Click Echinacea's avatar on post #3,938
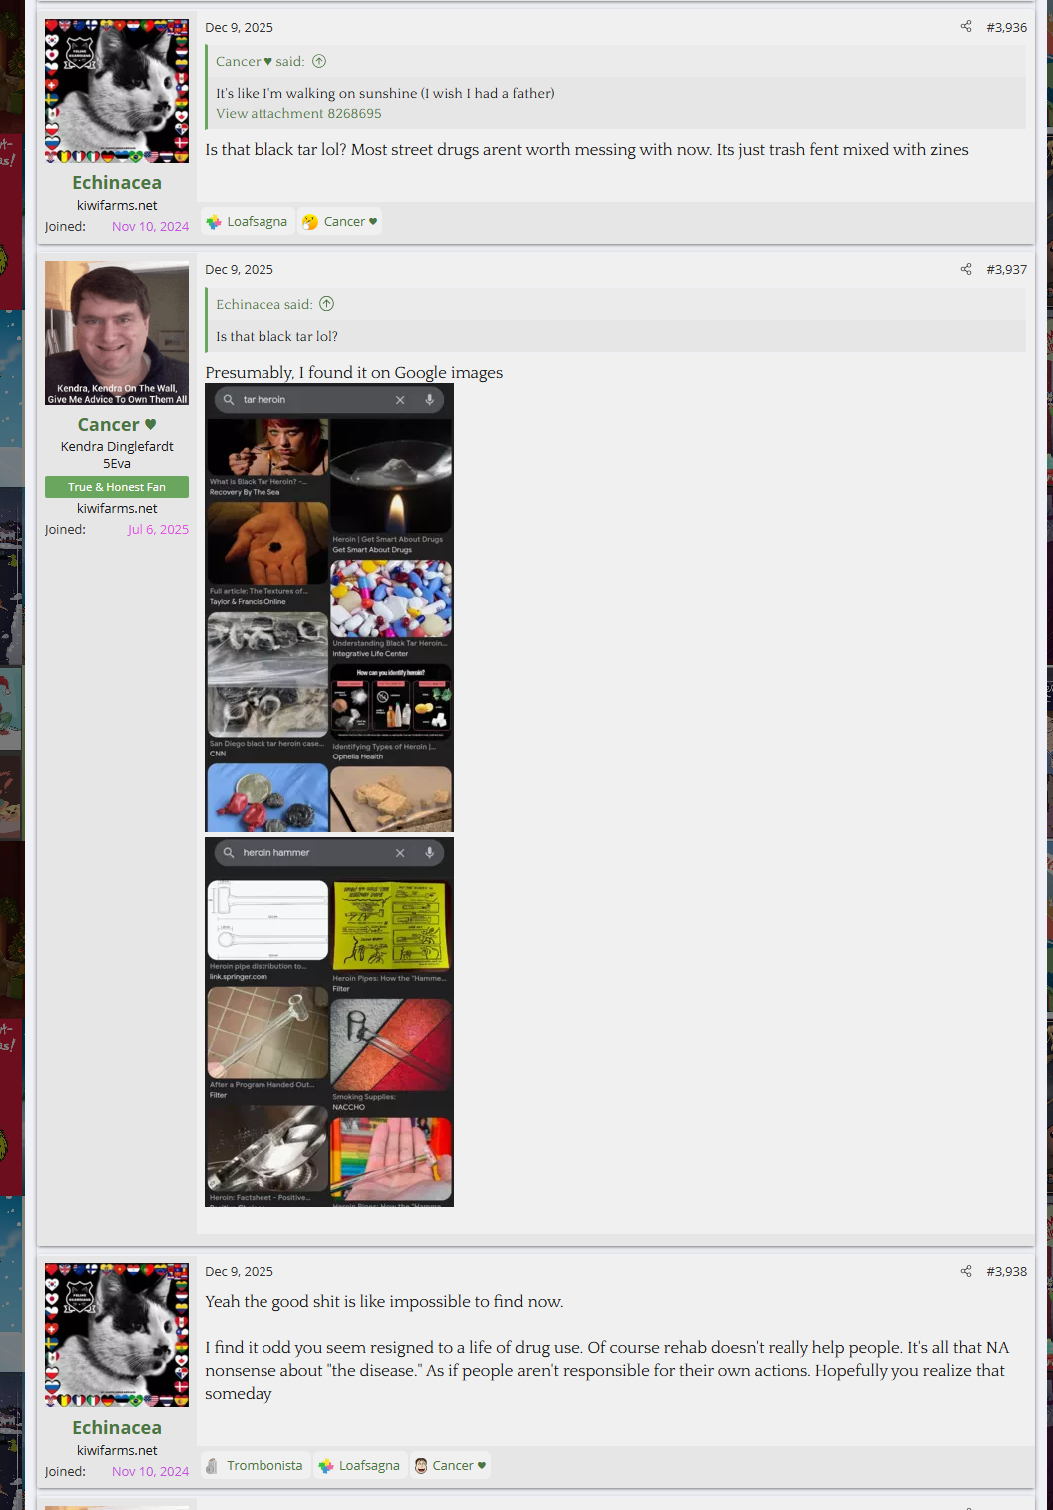This screenshot has height=1510, width=1053. click(x=117, y=1334)
